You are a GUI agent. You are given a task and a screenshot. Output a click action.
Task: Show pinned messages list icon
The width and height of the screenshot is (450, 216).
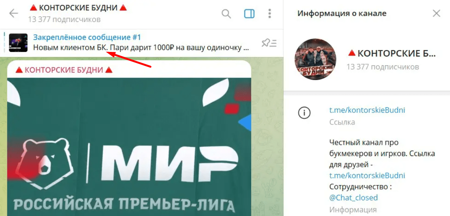click(269, 43)
